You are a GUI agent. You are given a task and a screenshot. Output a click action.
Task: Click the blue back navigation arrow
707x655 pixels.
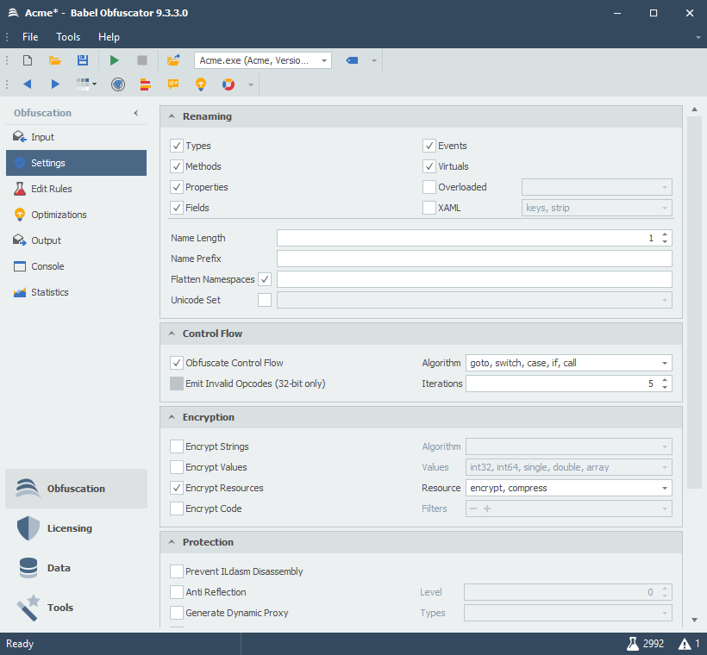(27, 84)
